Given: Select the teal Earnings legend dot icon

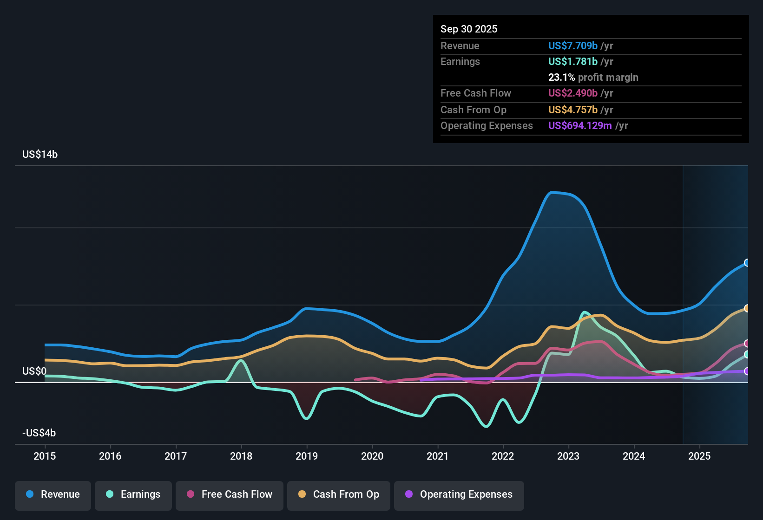Looking at the screenshot, I should coord(110,494).
